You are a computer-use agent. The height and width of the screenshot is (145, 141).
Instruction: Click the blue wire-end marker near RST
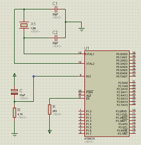(34, 76)
